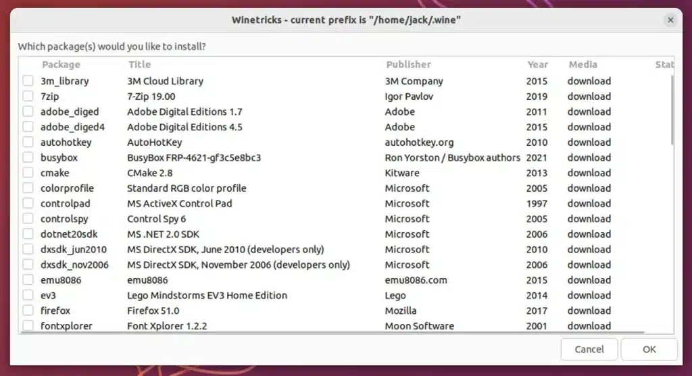The image size is (692, 376).
Task: Select the cmake package checkbox
Action: click(28, 173)
